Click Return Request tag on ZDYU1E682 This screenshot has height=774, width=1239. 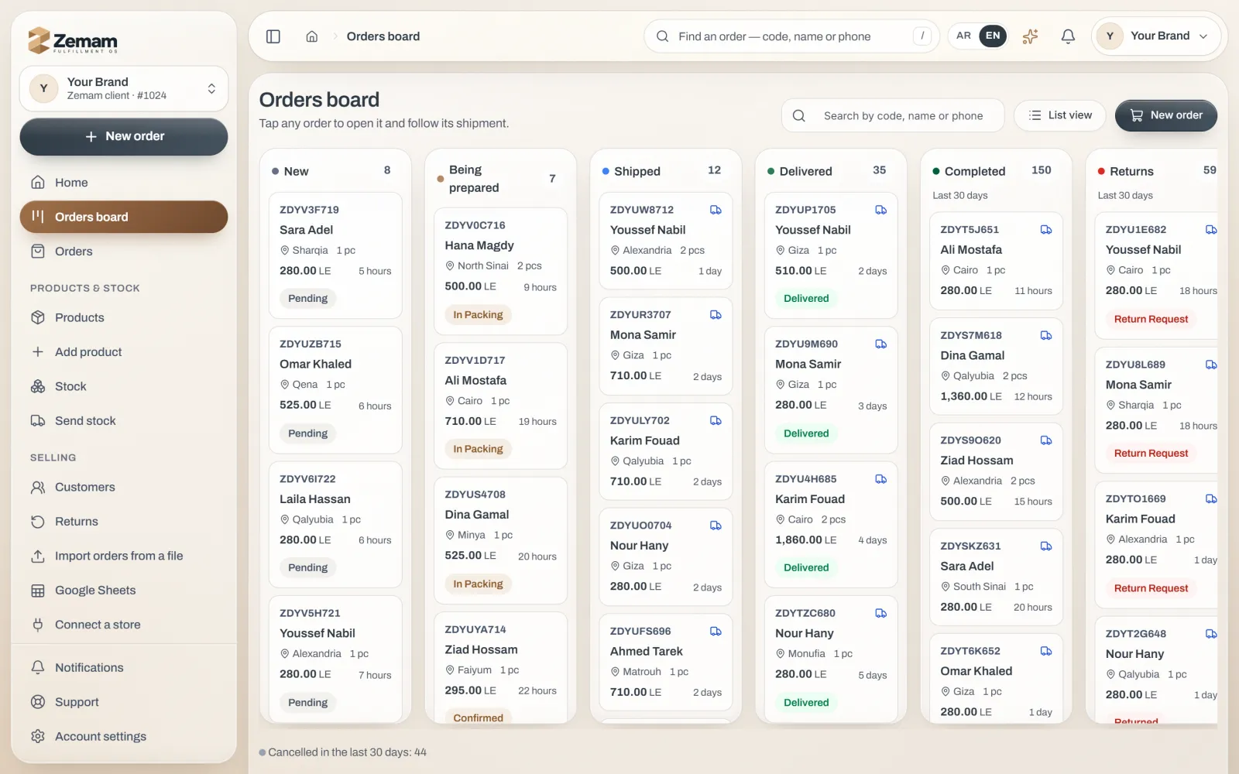coord(1151,319)
